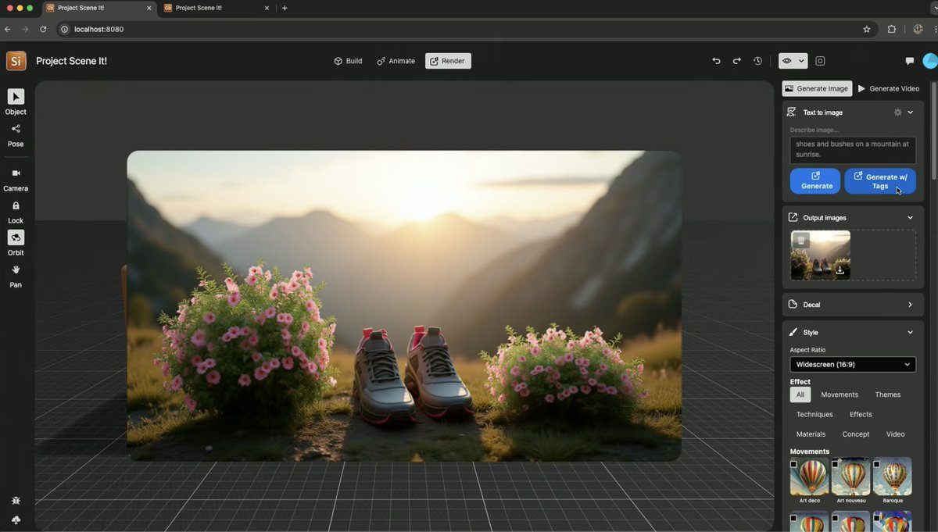Collapse the Style section
The width and height of the screenshot is (938, 532).
click(909, 332)
